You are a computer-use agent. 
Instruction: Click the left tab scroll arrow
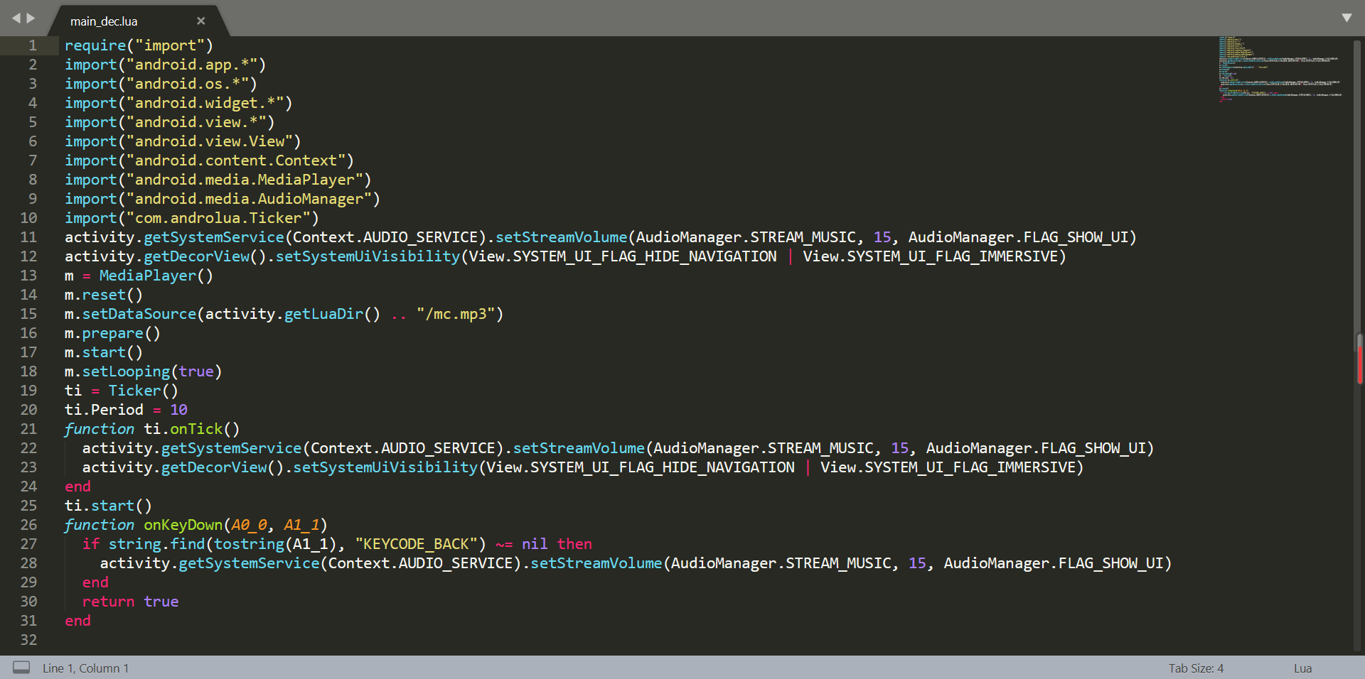[16, 18]
